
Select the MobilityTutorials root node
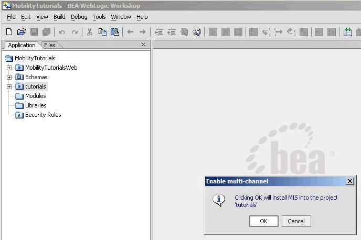[x=35, y=58]
